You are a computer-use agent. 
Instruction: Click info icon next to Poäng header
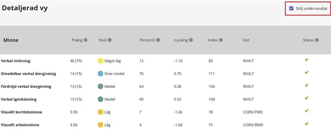click(x=85, y=40)
